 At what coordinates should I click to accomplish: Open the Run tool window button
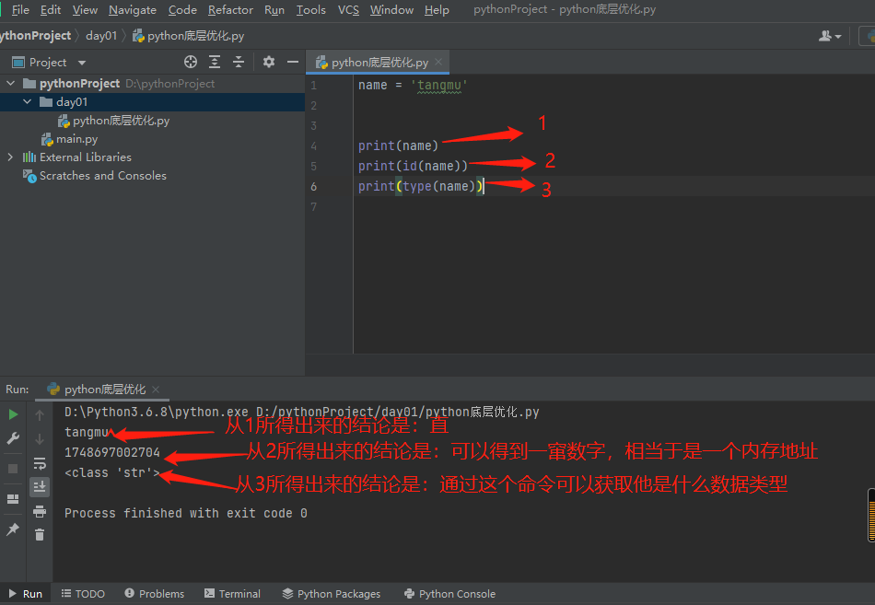pyautogui.click(x=25, y=594)
